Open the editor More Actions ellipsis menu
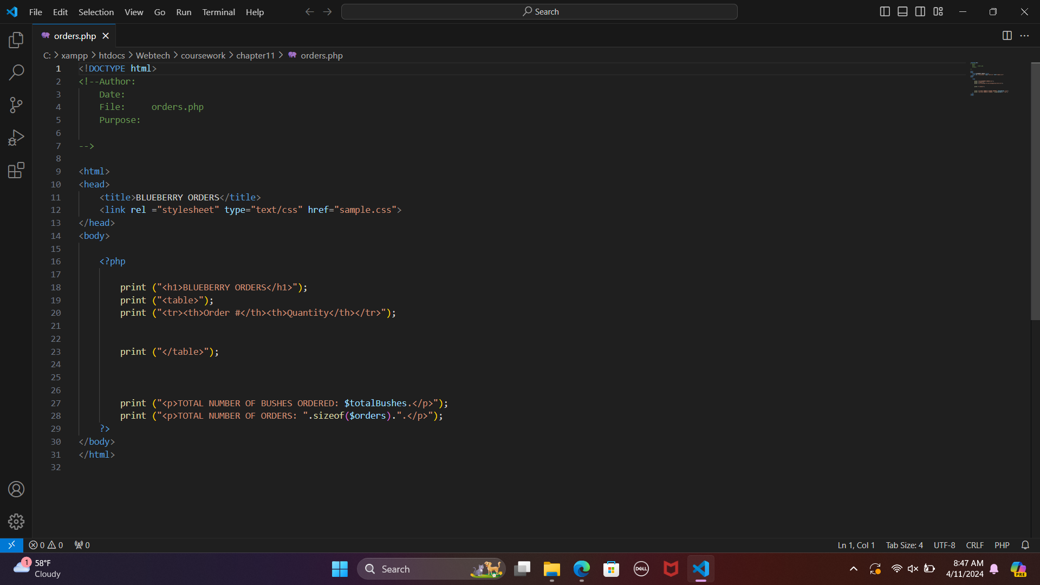The height and width of the screenshot is (585, 1040). pos(1024,36)
